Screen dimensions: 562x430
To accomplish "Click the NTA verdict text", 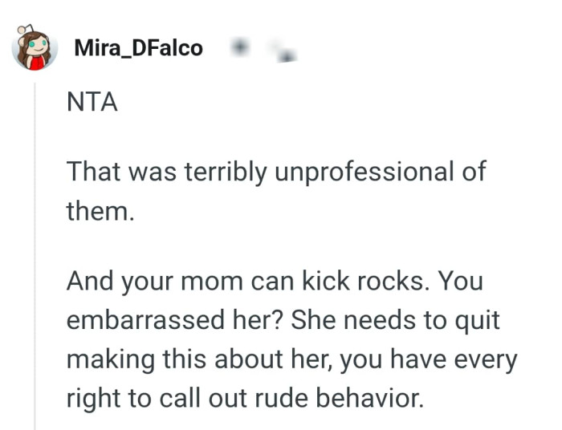I will tap(92, 103).
